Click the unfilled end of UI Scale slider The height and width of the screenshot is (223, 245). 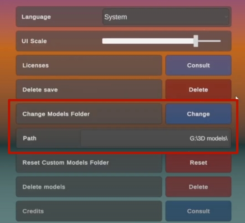click(209, 41)
